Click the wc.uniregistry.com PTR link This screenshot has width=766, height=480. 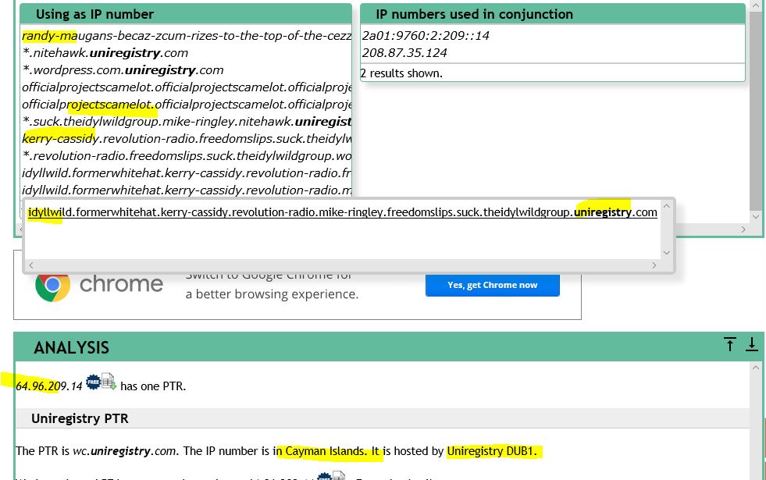point(124,451)
